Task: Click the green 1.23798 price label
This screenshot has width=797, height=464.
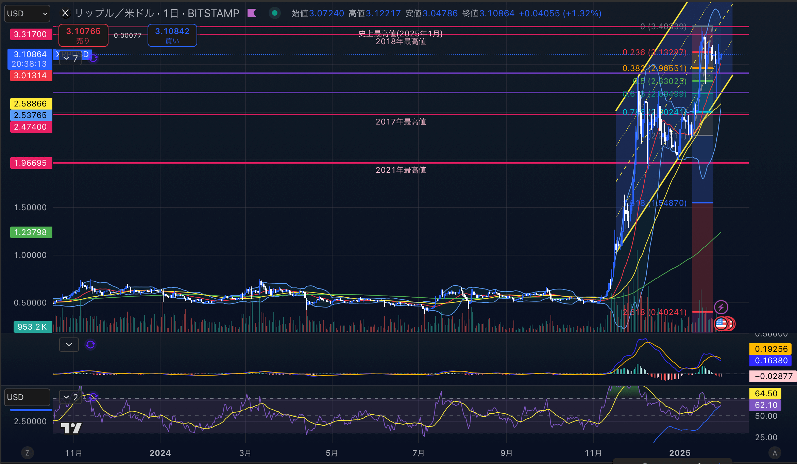Action: point(31,232)
